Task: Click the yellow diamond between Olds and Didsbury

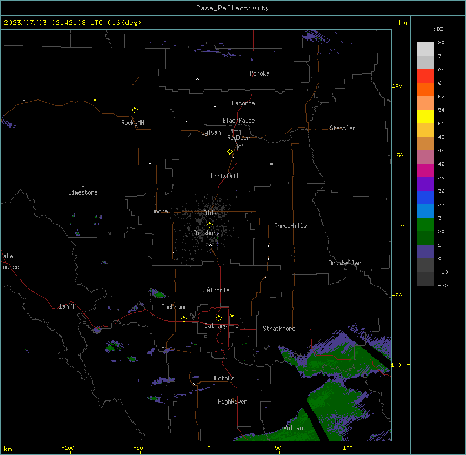Action: [210, 225]
